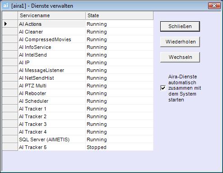Click the Wechseln button

180,57
